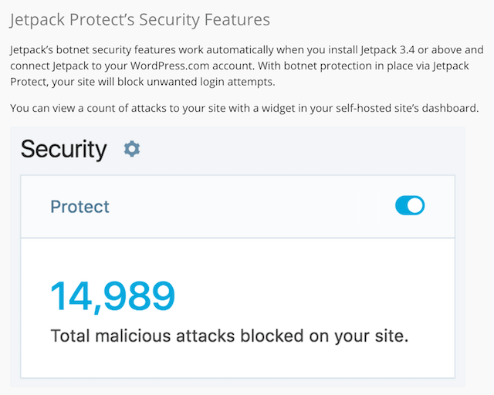Image resolution: width=494 pixels, height=395 pixels.
Task: Toggle the Protect switch off
Action: (x=410, y=206)
